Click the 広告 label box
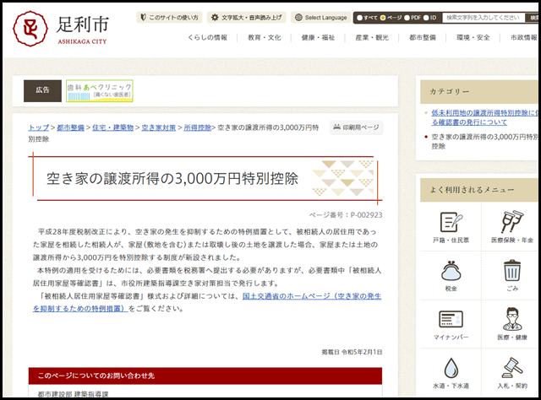This screenshot has width=541, height=400. (42, 91)
